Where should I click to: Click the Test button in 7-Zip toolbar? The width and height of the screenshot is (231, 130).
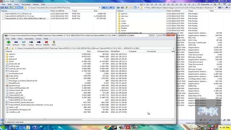click(23, 43)
